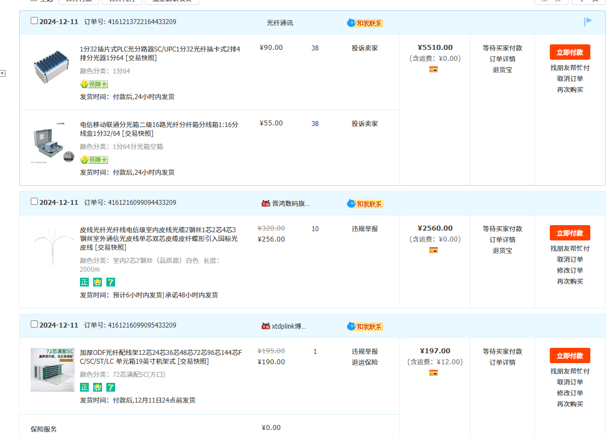Image resolution: width=615 pixels, height=436 pixels.
Task: Open 订单详情 for the ¥2560.00 order
Action: click(502, 240)
